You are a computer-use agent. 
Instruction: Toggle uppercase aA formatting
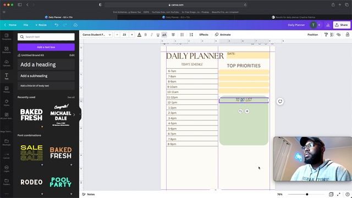164,35
